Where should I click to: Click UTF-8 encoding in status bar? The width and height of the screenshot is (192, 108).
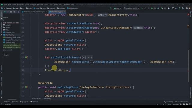(x=169, y=104)
